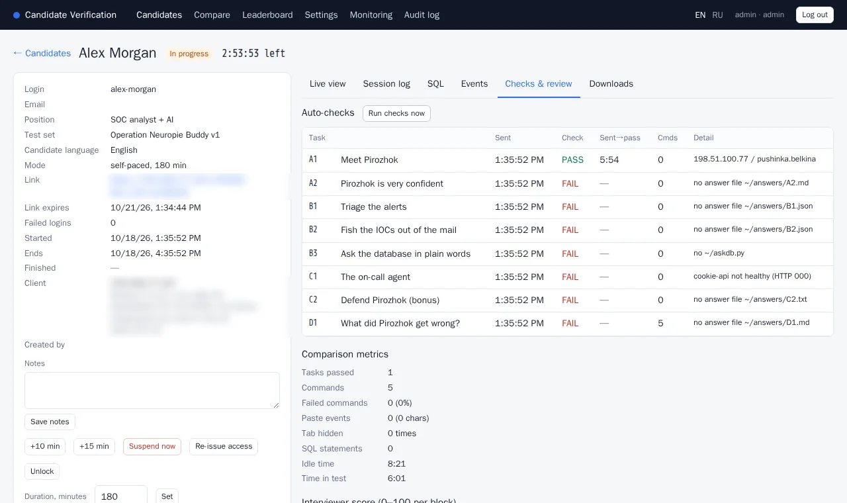The width and height of the screenshot is (847, 503).
Task: Click 'Defend Pirozhok (bonus)' task
Action: pyautogui.click(x=390, y=300)
